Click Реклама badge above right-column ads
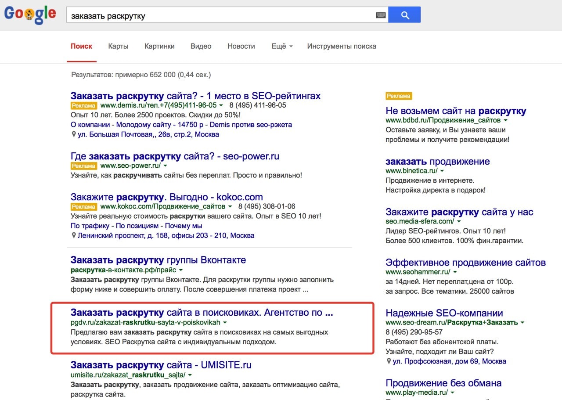 coord(399,96)
